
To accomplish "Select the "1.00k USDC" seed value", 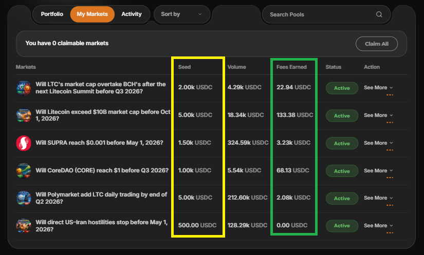I will (x=195, y=170).
